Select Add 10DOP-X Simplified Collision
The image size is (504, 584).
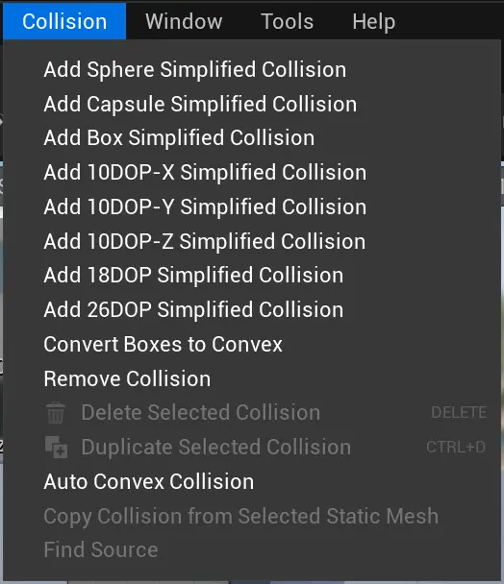[x=252, y=173]
